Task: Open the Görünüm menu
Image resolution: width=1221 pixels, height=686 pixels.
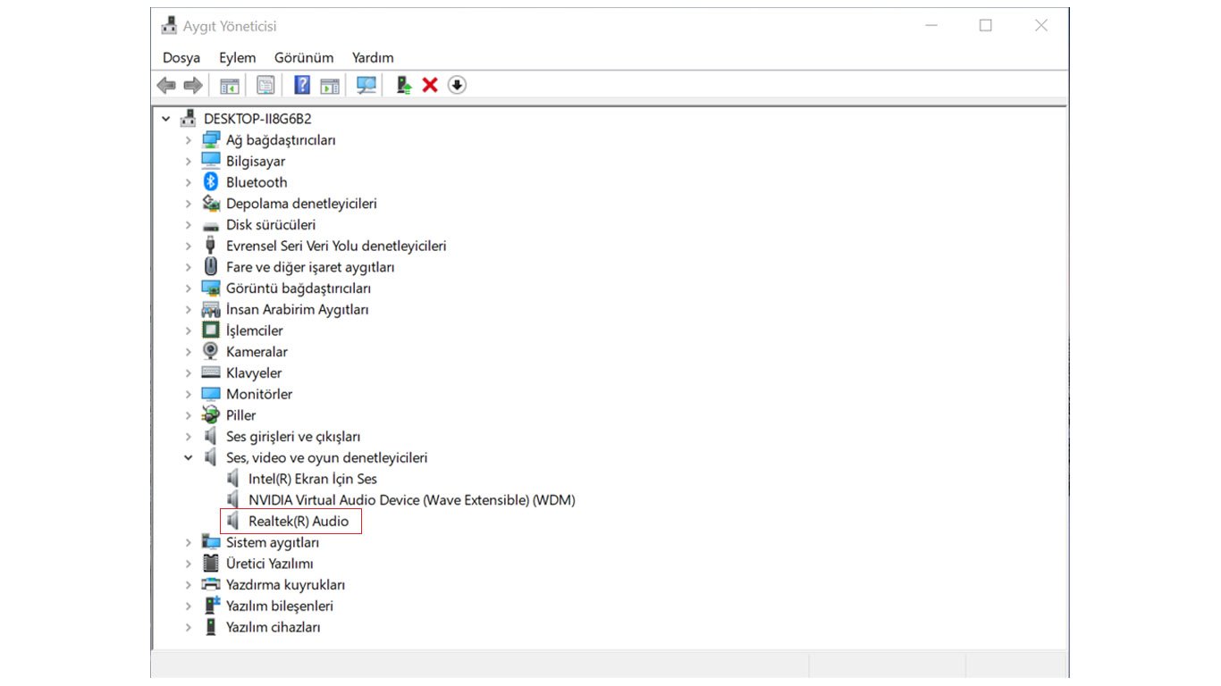Action: click(304, 57)
